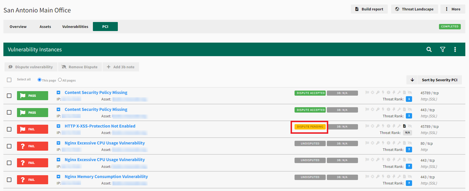Go to the Overview tab
Image resolution: width=469 pixels, height=191 pixels.
[x=18, y=27]
